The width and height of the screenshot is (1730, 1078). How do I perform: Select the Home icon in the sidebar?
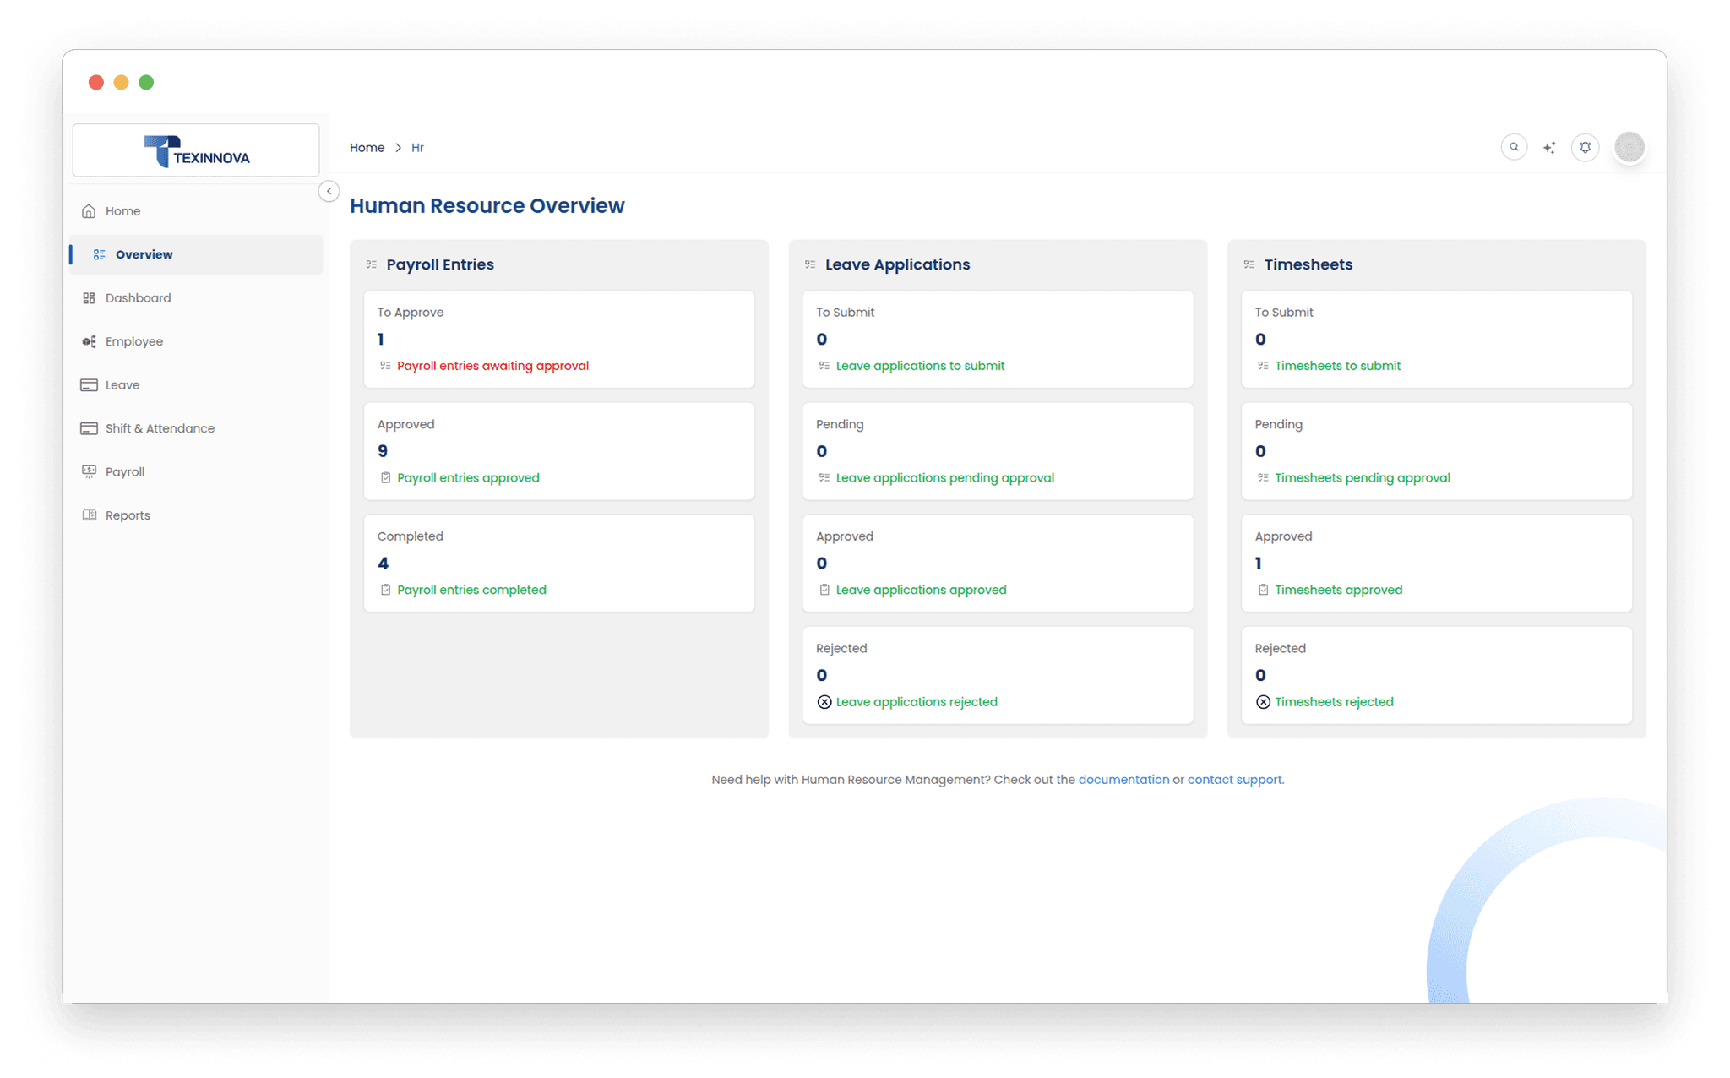[90, 210]
